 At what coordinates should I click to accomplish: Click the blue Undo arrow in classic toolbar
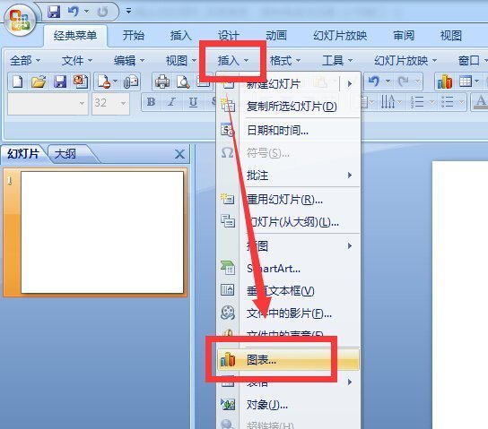374,82
